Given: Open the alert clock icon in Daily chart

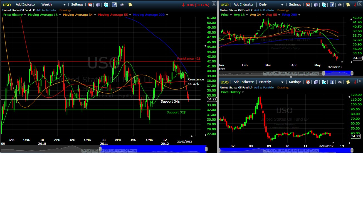Looking at the screenshot, I should pos(308,5).
